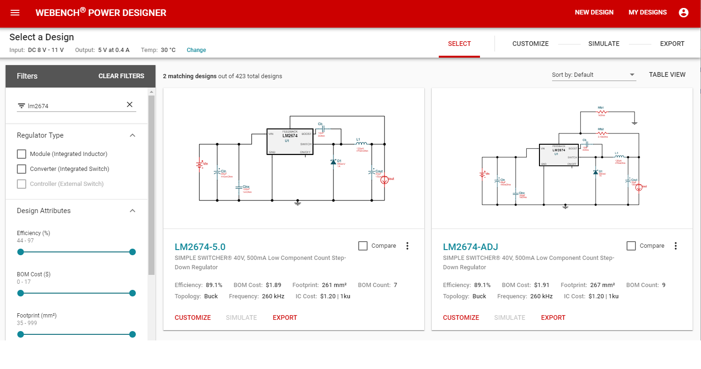Click the Efficiency slider maximum handle
Viewport: 701px width, 369px height.
pos(133,252)
